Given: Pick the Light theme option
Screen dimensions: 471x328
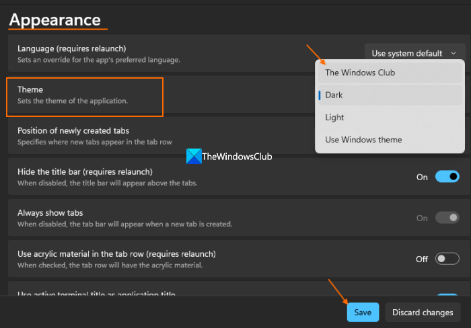Looking at the screenshot, I should [334, 118].
